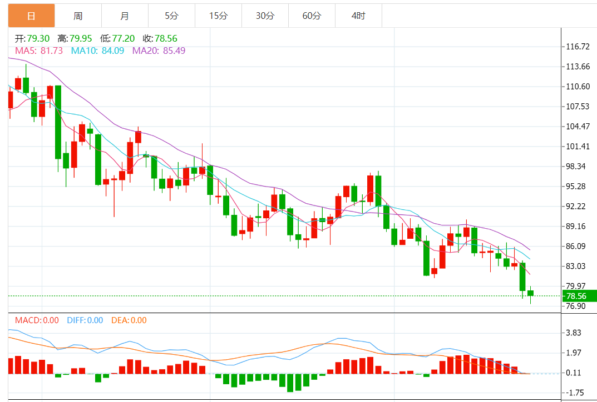
Task: Click the 收:78.56 close price value
Action: tap(160, 38)
